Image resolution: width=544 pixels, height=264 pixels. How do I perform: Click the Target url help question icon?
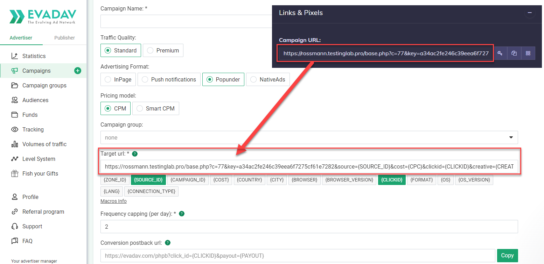pyautogui.click(x=135, y=154)
